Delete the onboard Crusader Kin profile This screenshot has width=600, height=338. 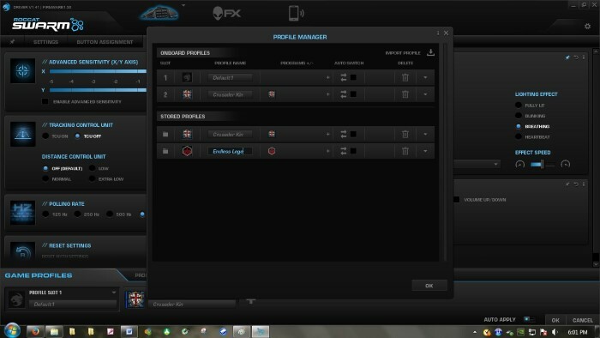(x=405, y=94)
